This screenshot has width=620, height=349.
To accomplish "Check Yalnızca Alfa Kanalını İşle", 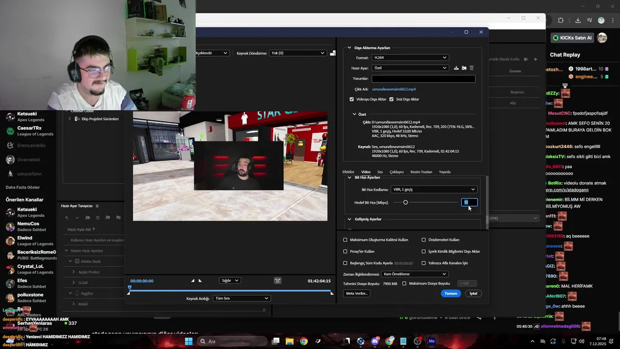I will pyautogui.click(x=424, y=263).
